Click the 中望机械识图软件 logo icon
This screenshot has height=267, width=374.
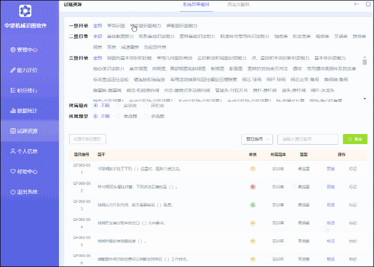pyautogui.click(x=25, y=11)
